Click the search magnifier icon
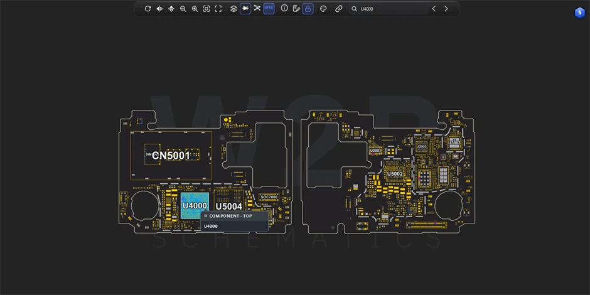Screen dimensions: 590x295 point(354,9)
